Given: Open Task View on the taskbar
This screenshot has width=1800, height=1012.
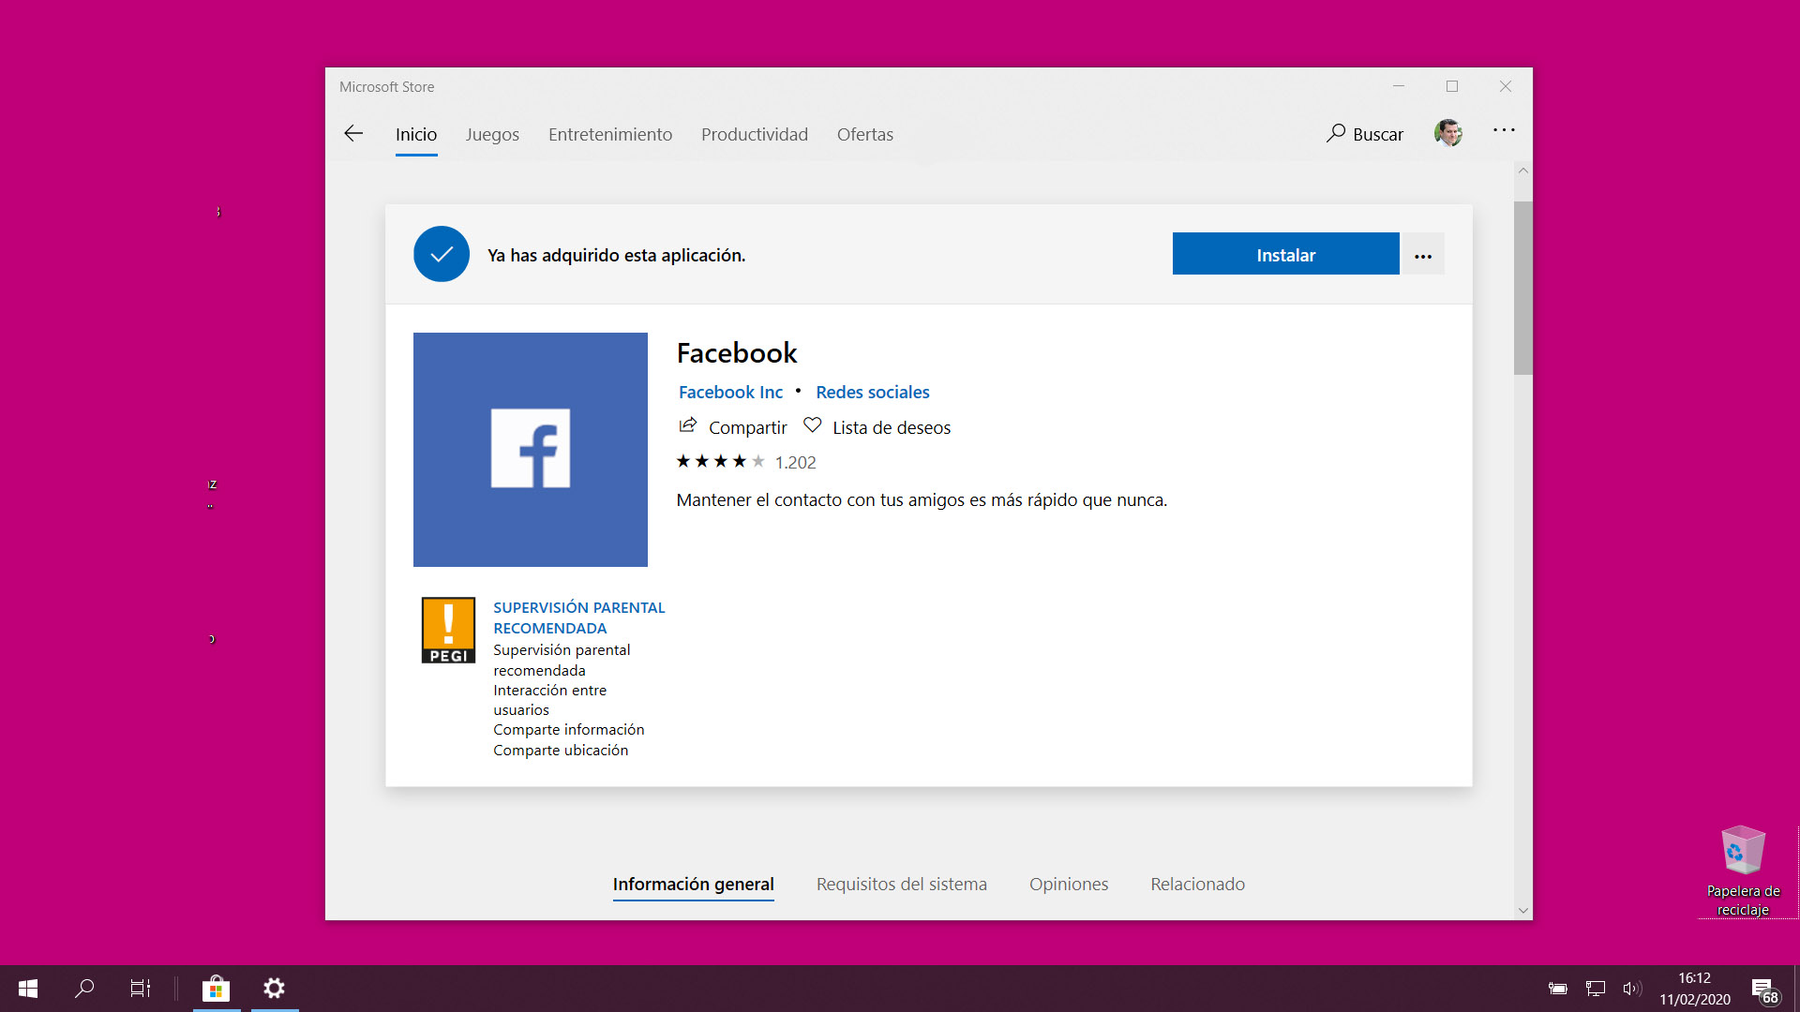Looking at the screenshot, I should click(x=141, y=989).
